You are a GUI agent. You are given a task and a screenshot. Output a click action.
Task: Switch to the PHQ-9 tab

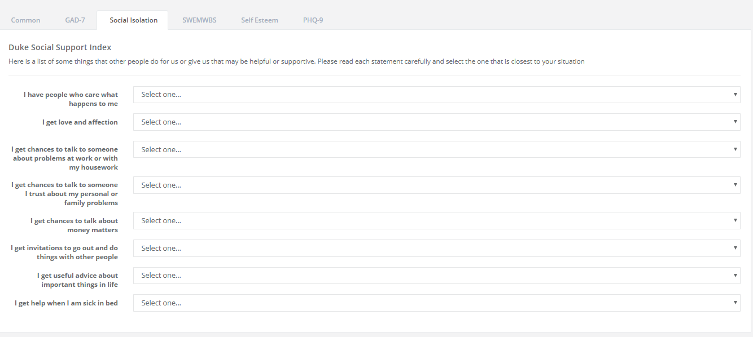[313, 20]
